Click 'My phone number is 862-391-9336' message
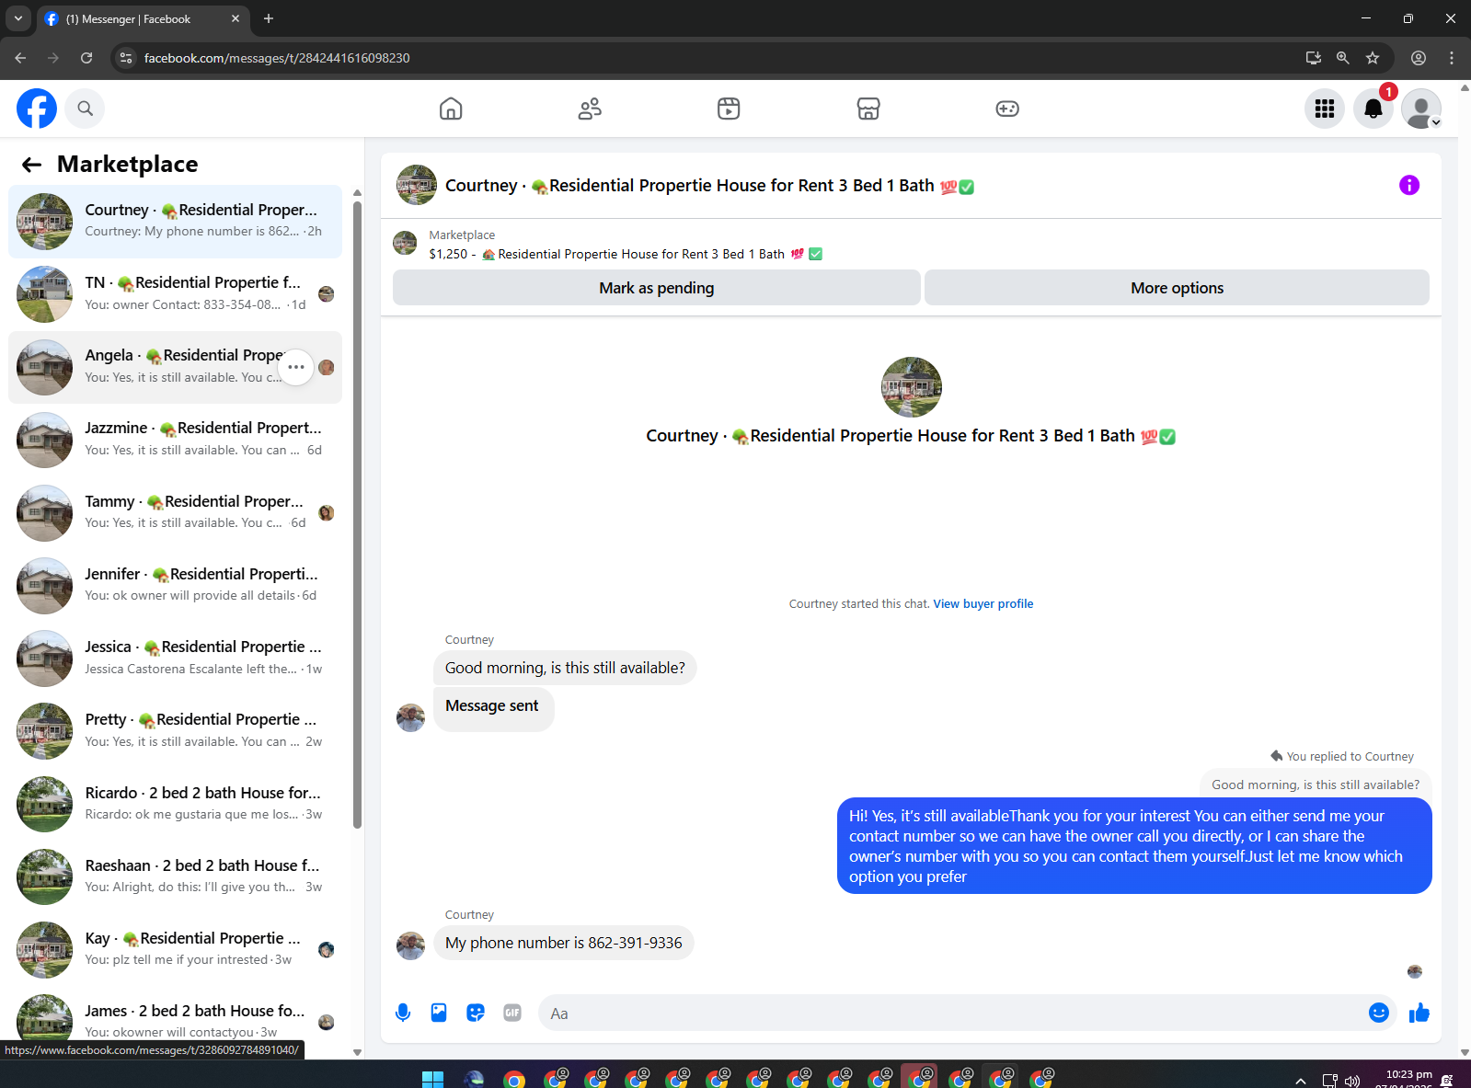This screenshot has height=1088, width=1471. 564,943
